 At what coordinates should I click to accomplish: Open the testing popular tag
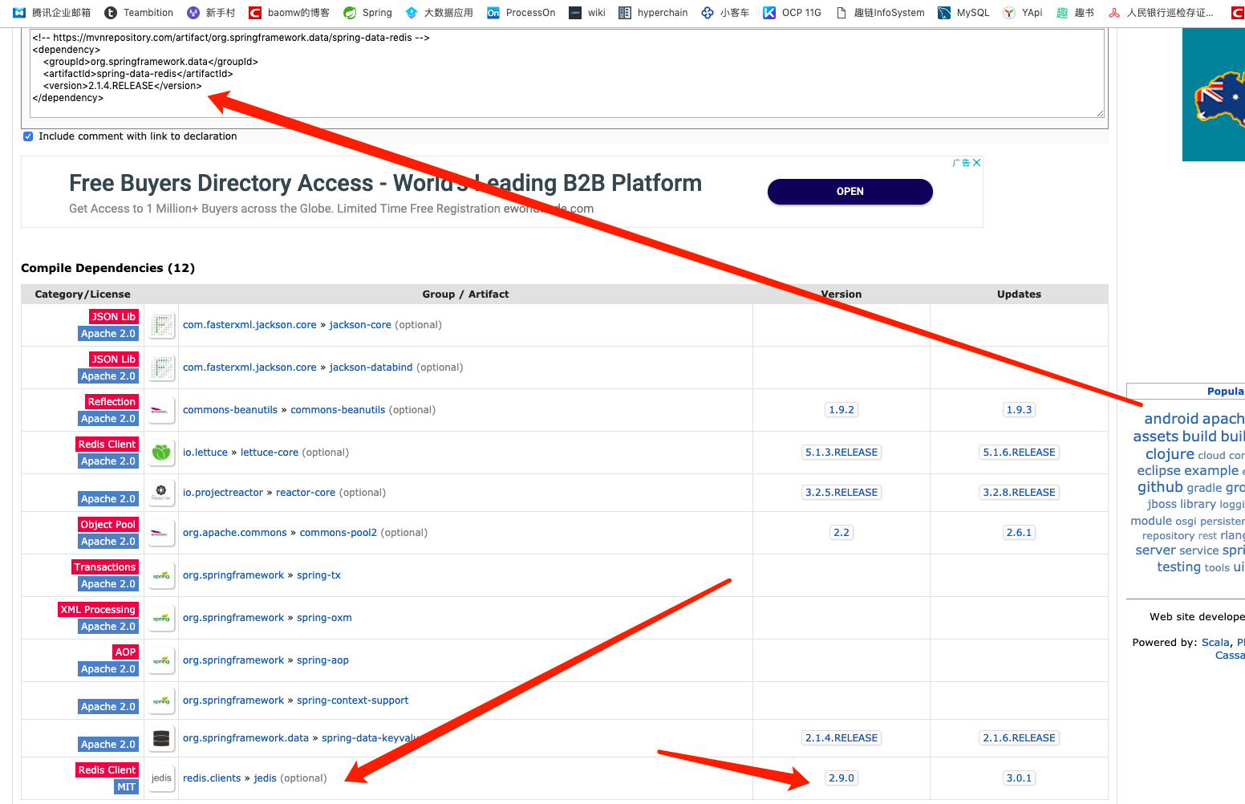(x=1178, y=567)
